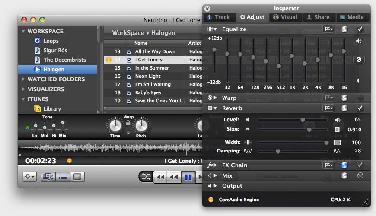Click the EQ max volume speaker icon
This screenshot has width=376, height=216.
click(358, 41)
